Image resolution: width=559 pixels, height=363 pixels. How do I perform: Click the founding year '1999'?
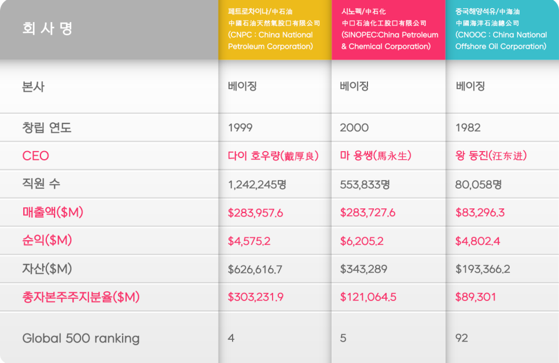[x=240, y=127]
